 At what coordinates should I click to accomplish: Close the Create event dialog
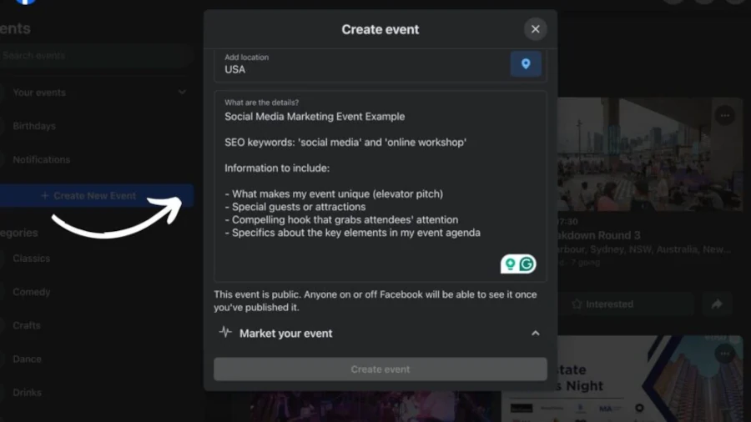[x=535, y=29]
